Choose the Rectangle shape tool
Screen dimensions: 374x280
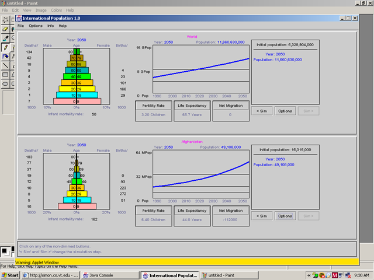pyautogui.click(x=5, y=75)
